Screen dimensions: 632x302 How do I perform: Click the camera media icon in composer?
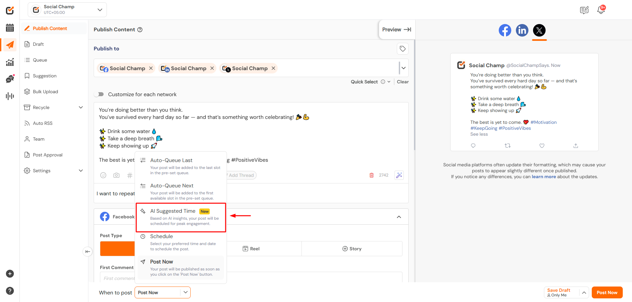coord(116,175)
